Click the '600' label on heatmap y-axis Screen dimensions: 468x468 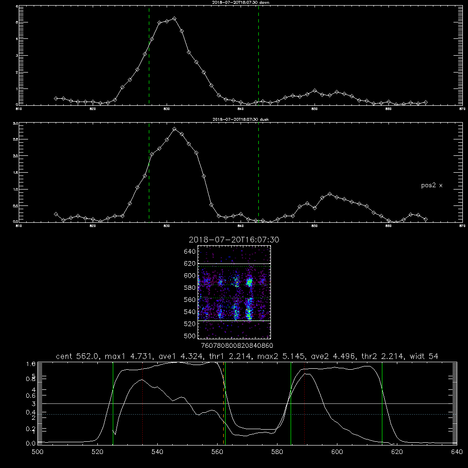point(190,276)
